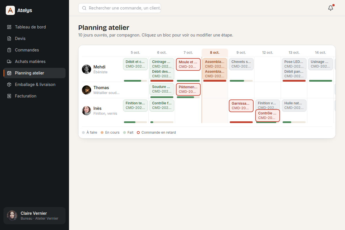The width and height of the screenshot is (345, 230).
Task: Click the "En cours" legend dot
Action: 102,133
